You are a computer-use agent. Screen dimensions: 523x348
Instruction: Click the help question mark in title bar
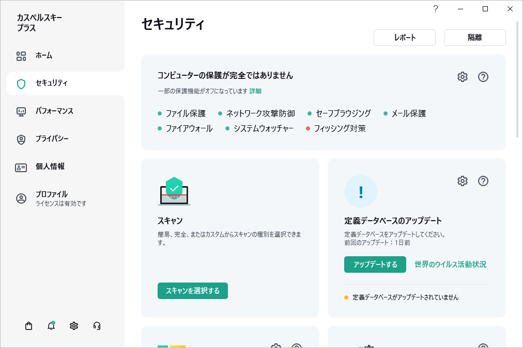coord(436,9)
